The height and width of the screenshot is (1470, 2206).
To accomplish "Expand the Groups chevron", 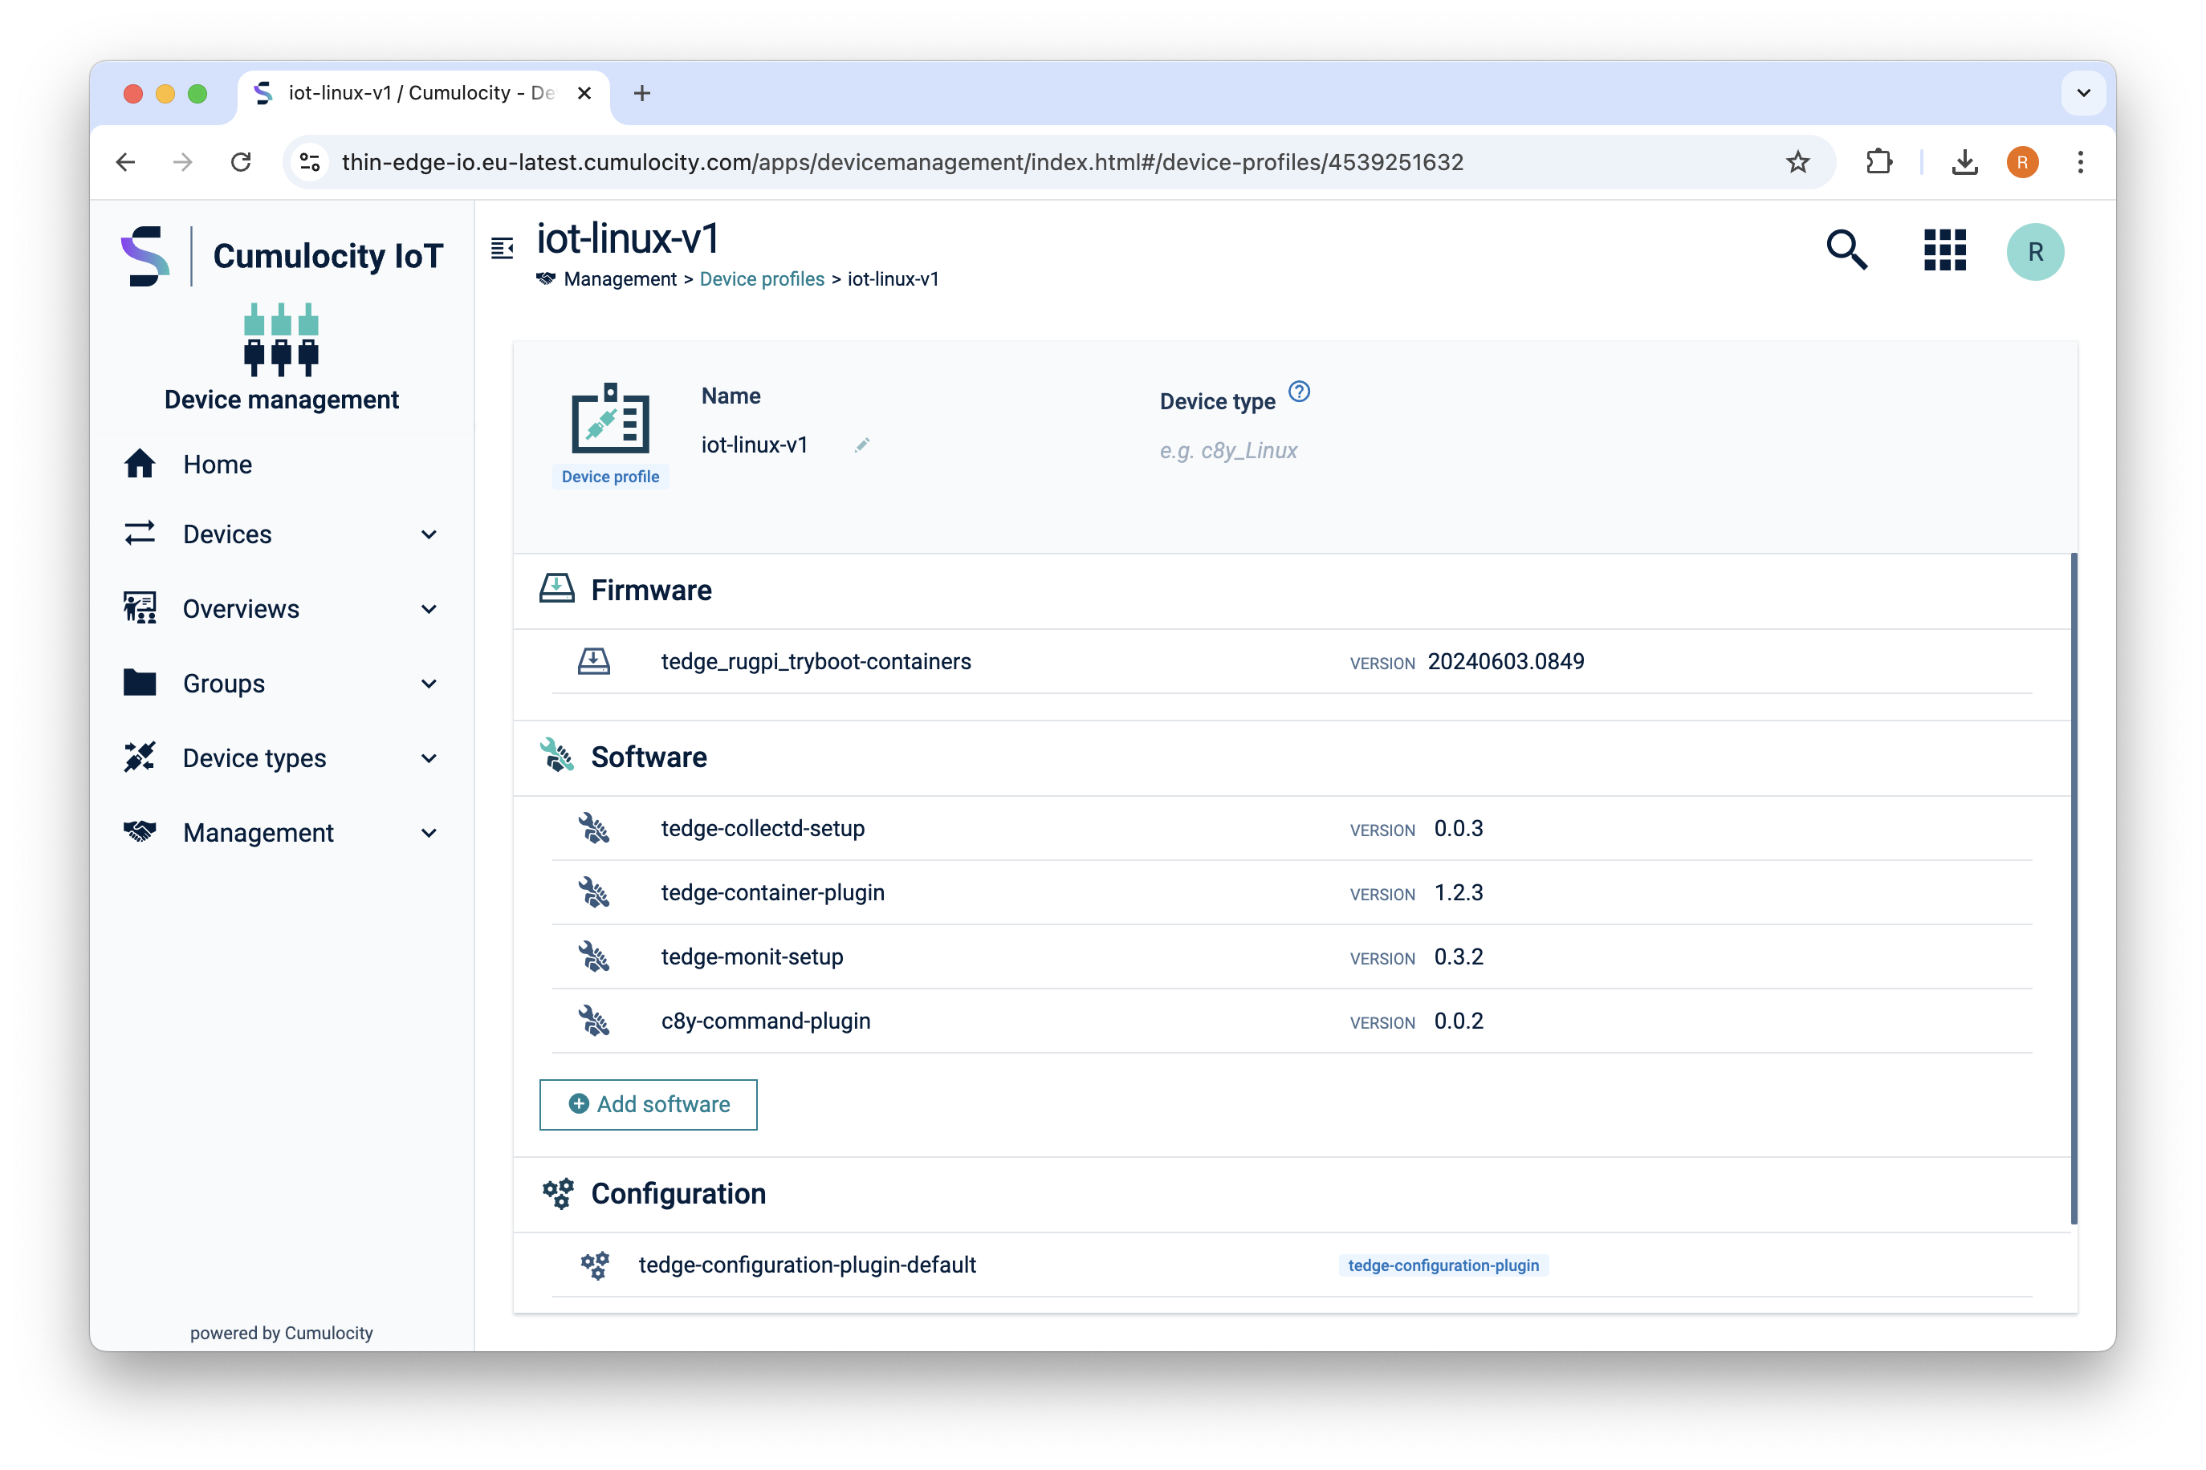I will click(x=429, y=684).
